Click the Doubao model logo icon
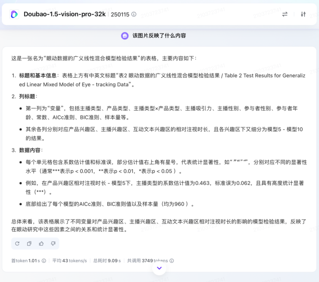319x282 pixels. click(x=14, y=14)
